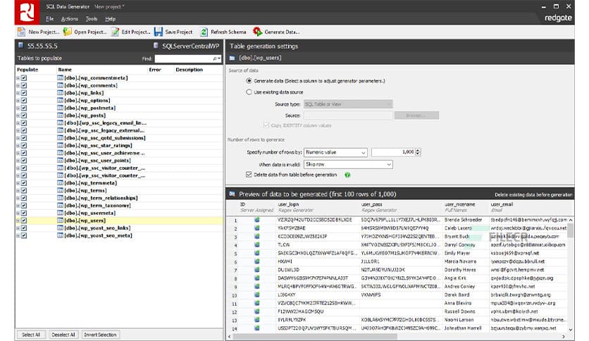Toggle Delete data from table before generation
The width and height of the screenshot is (589, 341).
click(249, 175)
